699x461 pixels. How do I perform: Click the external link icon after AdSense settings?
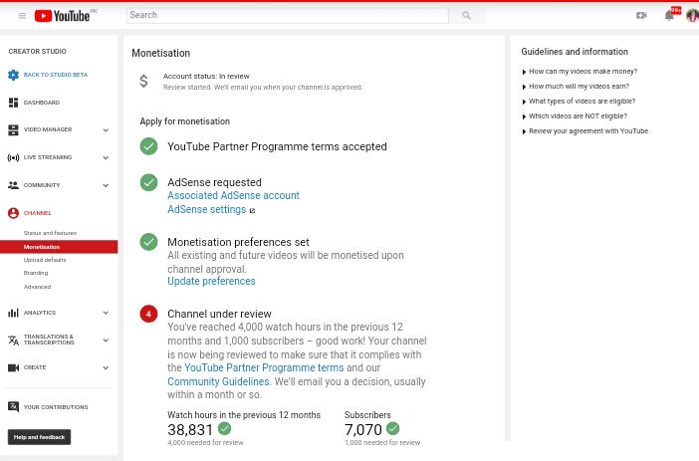pyautogui.click(x=252, y=210)
